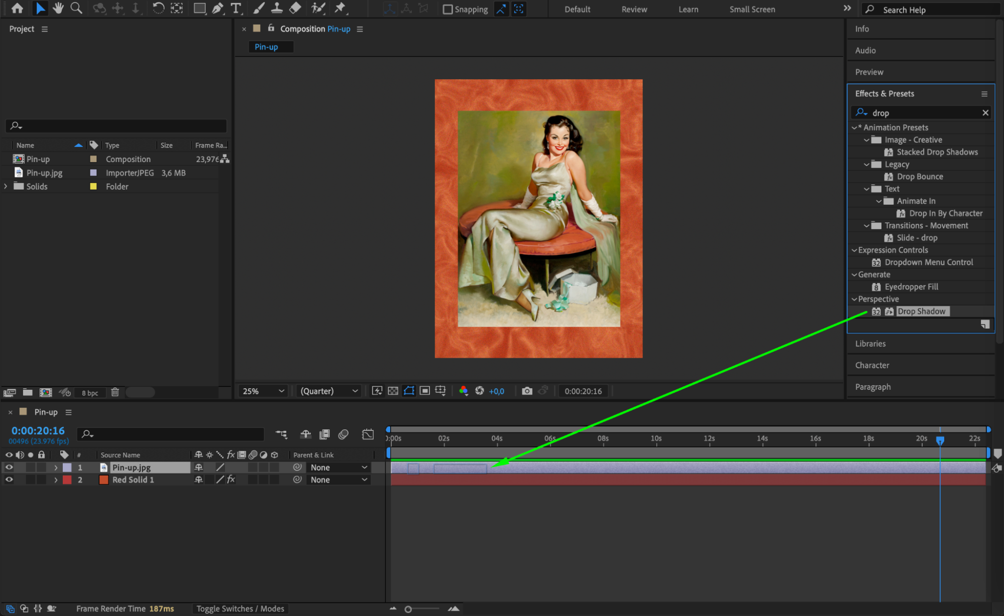Open the Quarter resolution dropdown
The height and width of the screenshot is (616, 1004).
click(x=329, y=391)
